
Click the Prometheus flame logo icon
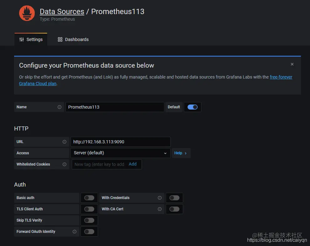pyautogui.click(x=27, y=13)
